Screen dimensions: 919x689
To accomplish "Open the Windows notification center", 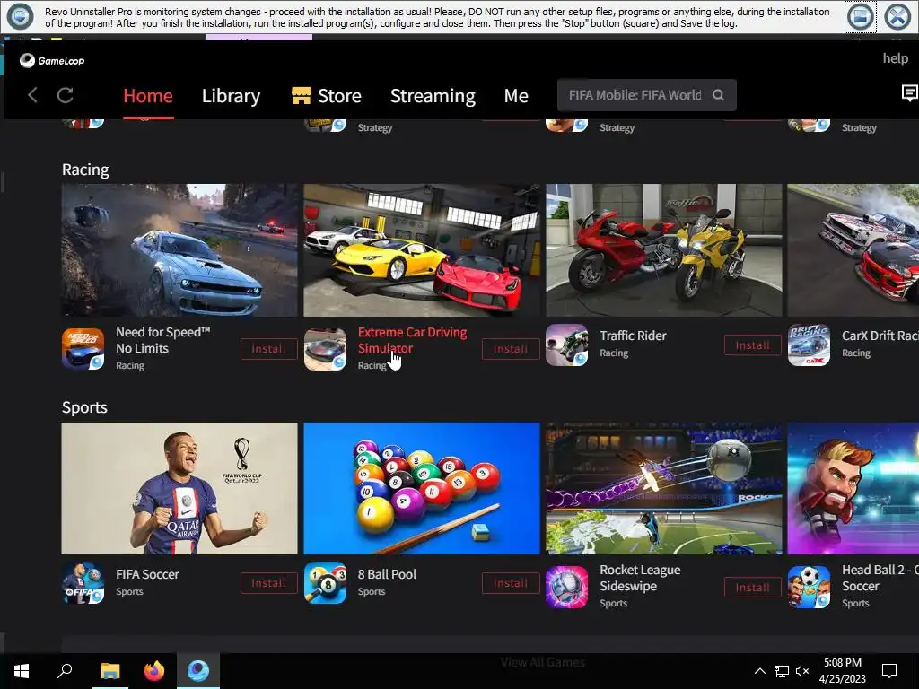I will [889, 671].
